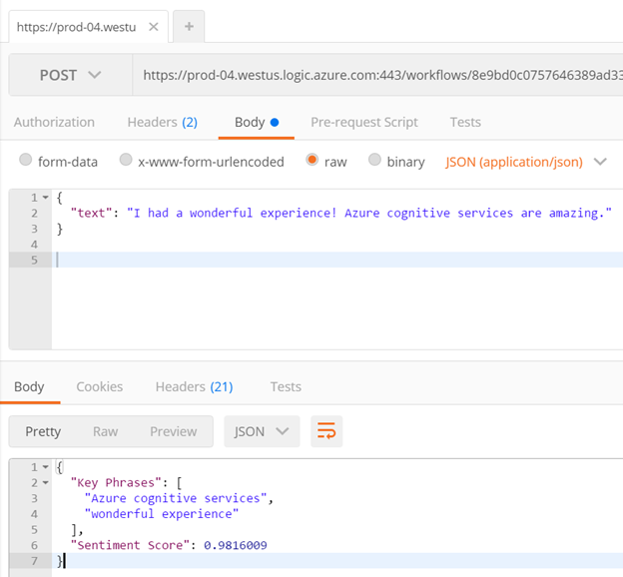Place cursor on empty line 5 of request editor
623x577 pixels.
pos(336,260)
